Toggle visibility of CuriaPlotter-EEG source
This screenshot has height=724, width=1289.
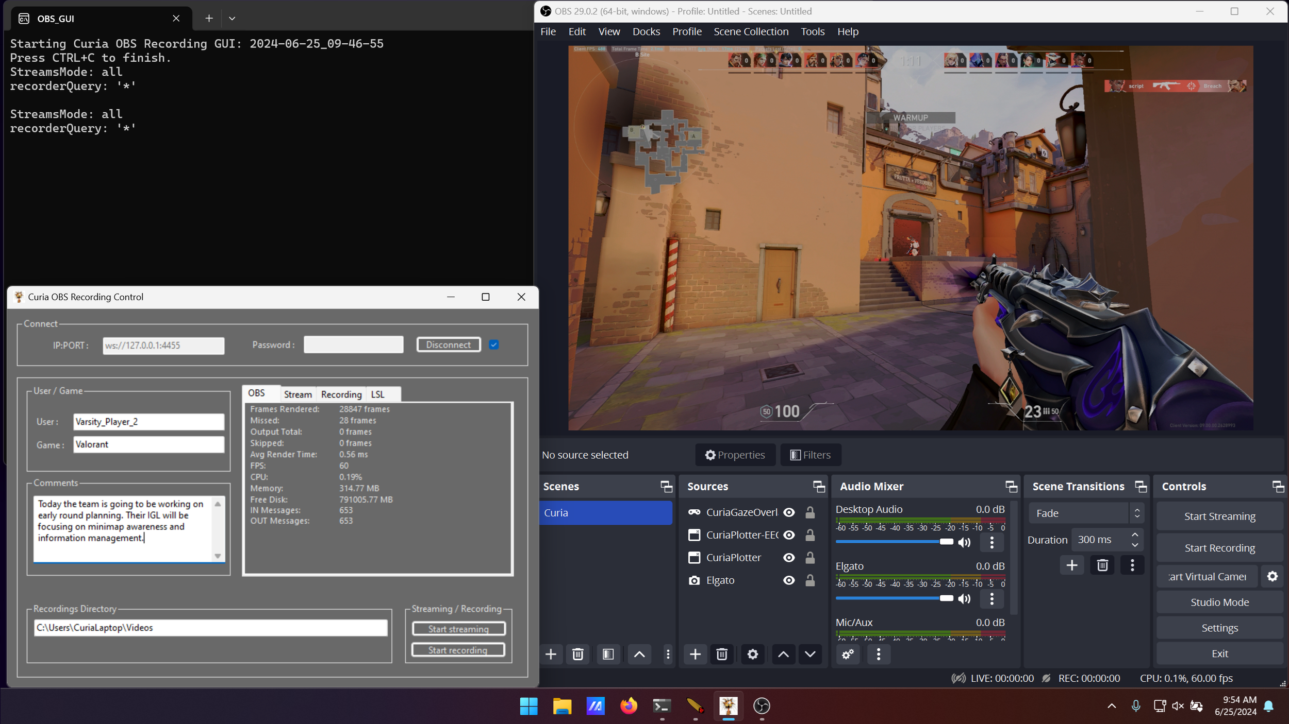(789, 535)
